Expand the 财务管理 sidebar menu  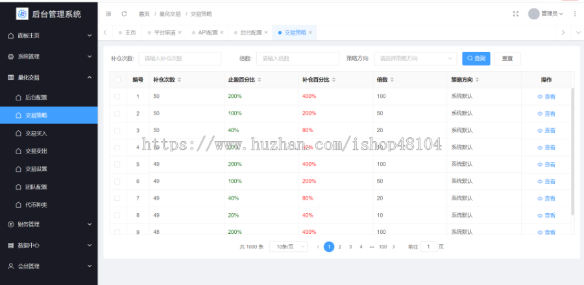[x=49, y=224]
